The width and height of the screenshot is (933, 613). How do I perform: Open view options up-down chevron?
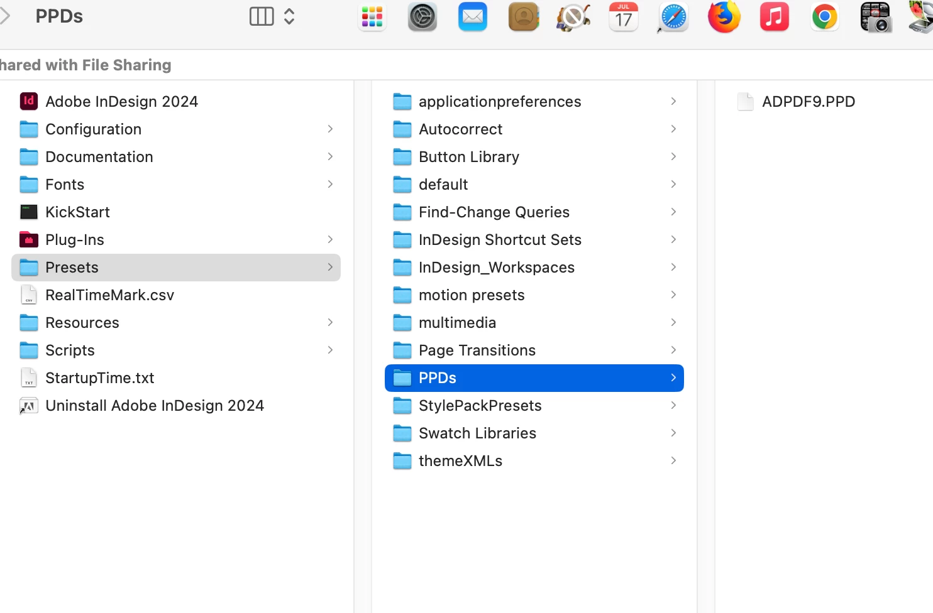click(289, 16)
